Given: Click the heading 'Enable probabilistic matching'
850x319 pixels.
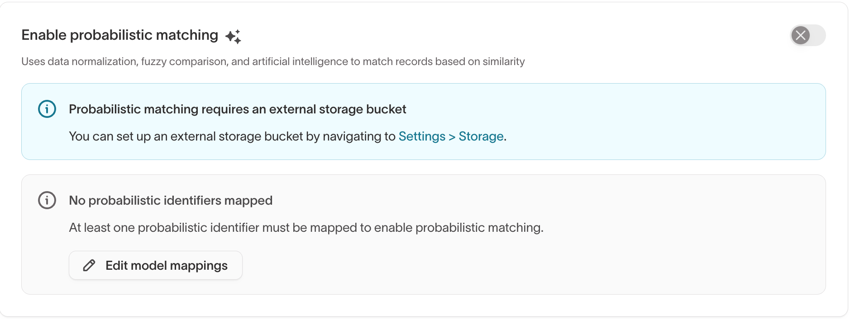Looking at the screenshot, I should [x=119, y=35].
